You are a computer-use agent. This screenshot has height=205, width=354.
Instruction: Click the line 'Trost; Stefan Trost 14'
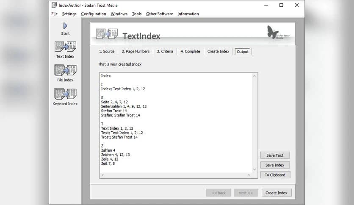click(119, 137)
